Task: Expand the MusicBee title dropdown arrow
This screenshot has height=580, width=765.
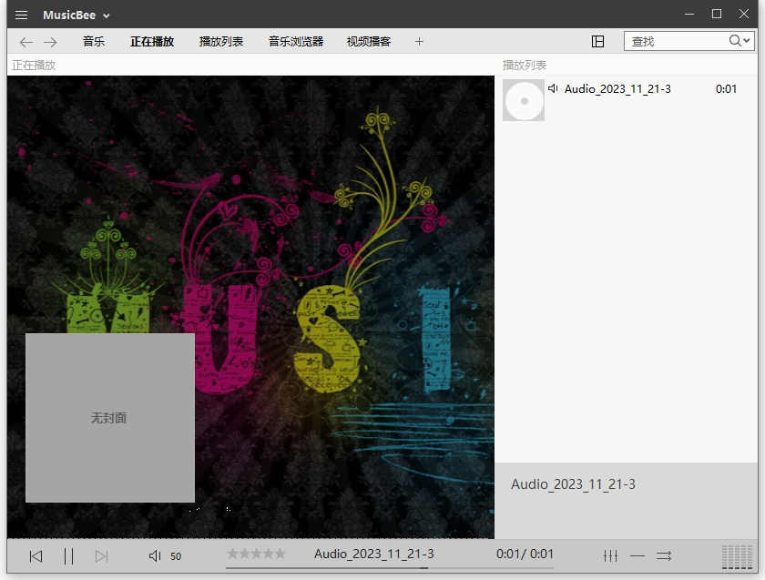Action: point(107,16)
